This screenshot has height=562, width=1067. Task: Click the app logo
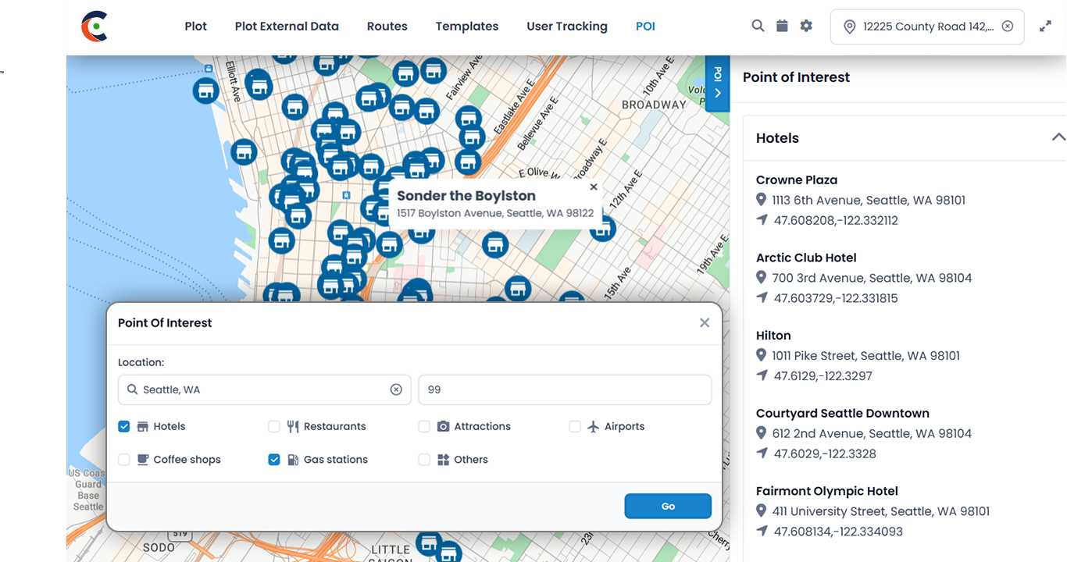click(95, 27)
